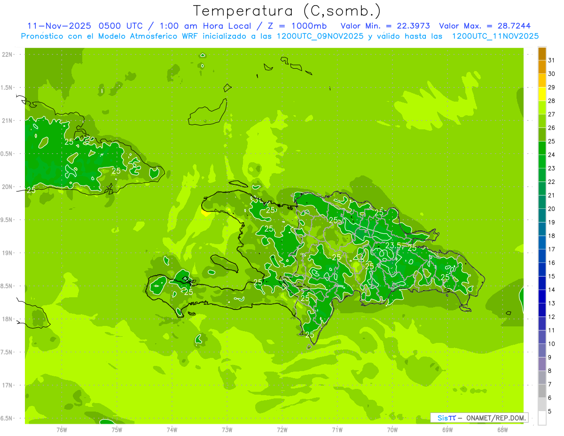Click the "Temperatura (C,somb.)" map title
564x436 pixels.
[x=287, y=11]
